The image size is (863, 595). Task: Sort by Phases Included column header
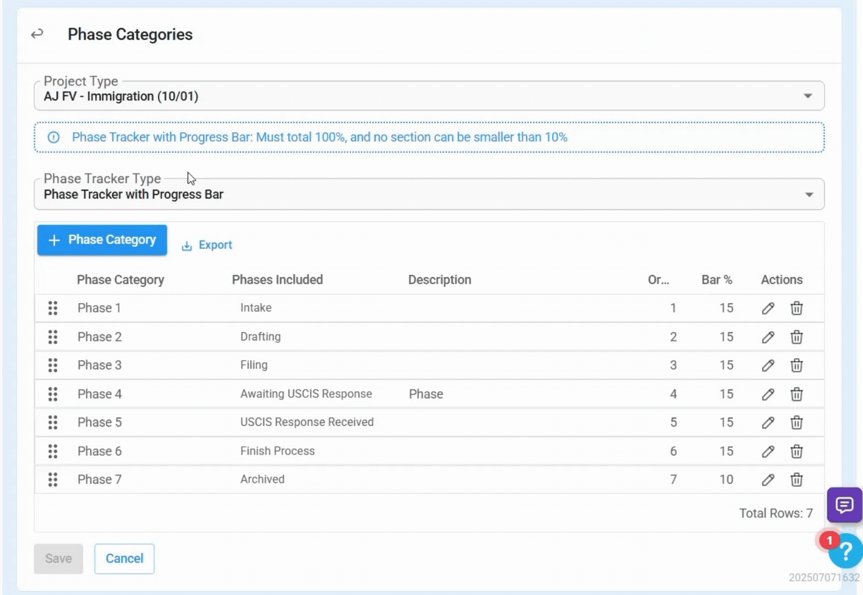point(277,280)
